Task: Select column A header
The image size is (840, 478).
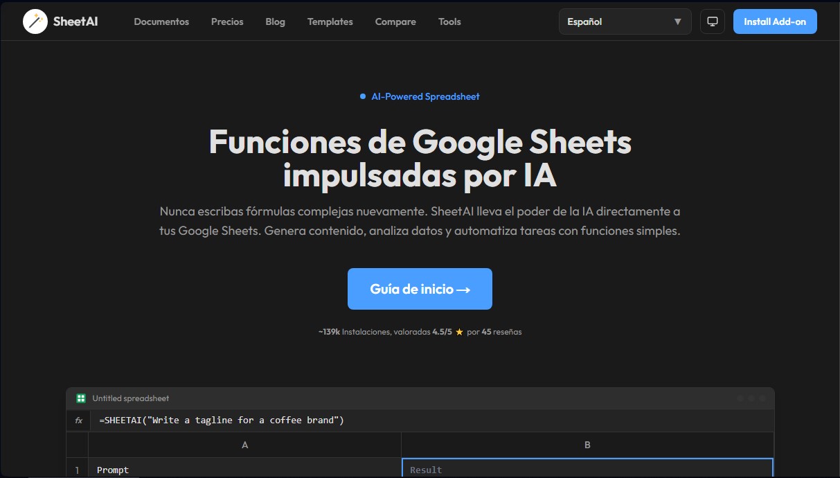Action: point(244,445)
